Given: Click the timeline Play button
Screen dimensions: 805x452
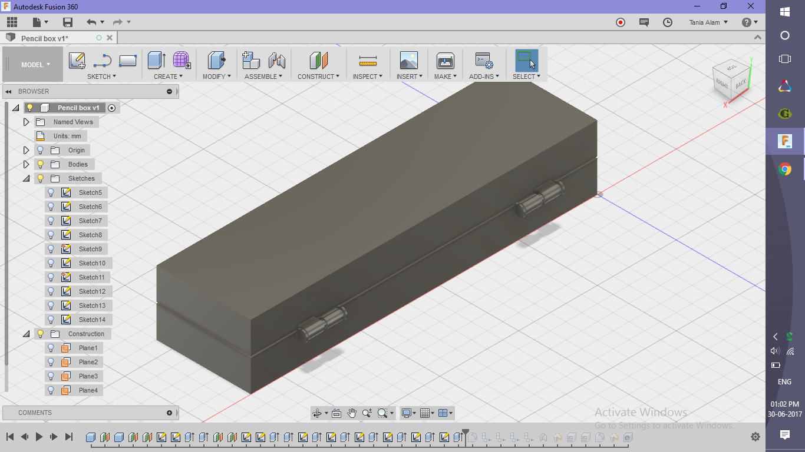Looking at the screenshot, I should coord(39,437).
